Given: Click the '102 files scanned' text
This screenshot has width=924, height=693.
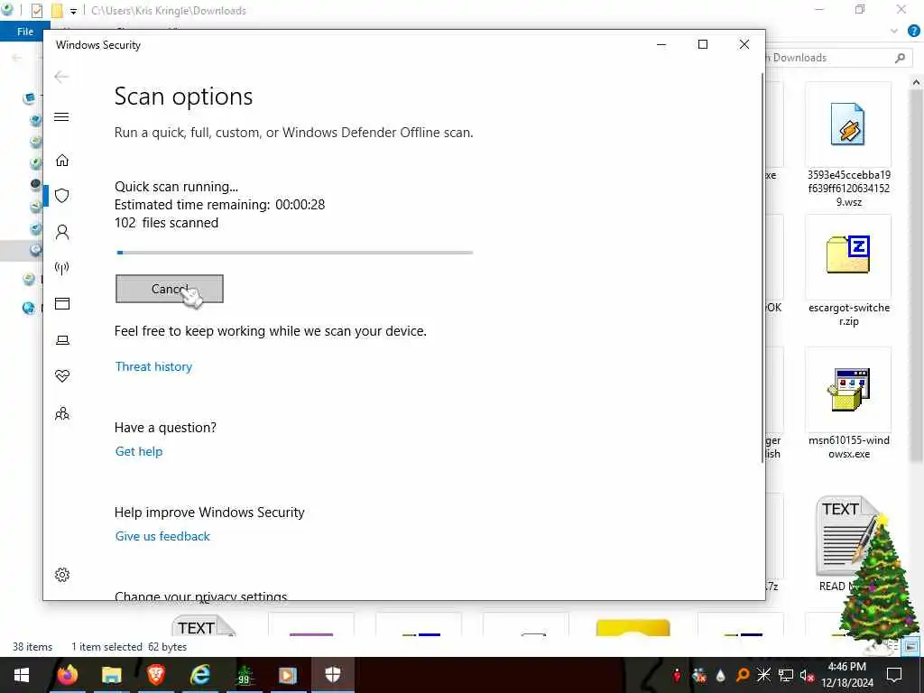Looking at the screenshot, I should click(x=166, y=223).
